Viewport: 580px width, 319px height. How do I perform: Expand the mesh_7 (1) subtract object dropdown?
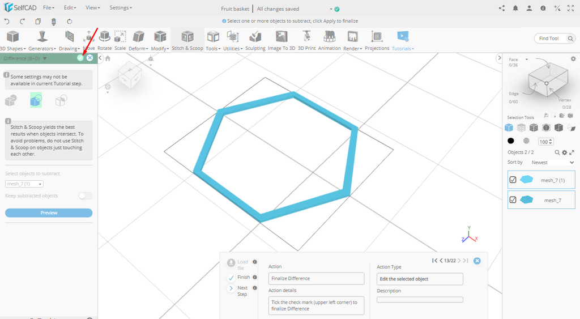[24, 184]
